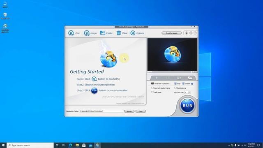Enable the Deinterlacing checkbox
Image resolution: width=263 pixels, height=148 pixels.
[175, 88]
